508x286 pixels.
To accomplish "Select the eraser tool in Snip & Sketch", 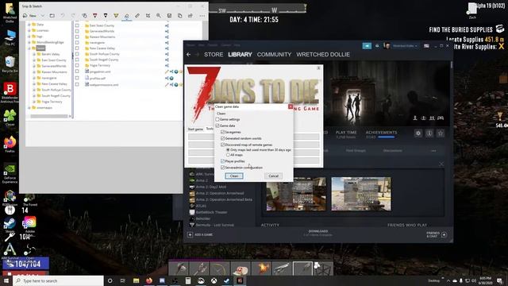I will [x=127, y=16].
